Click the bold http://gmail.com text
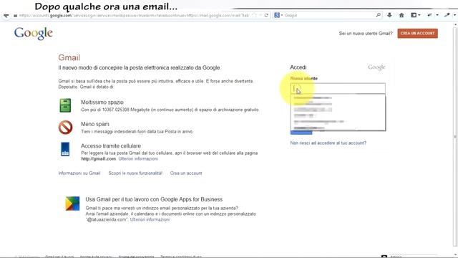458x258 pixels. click(99, 159)
